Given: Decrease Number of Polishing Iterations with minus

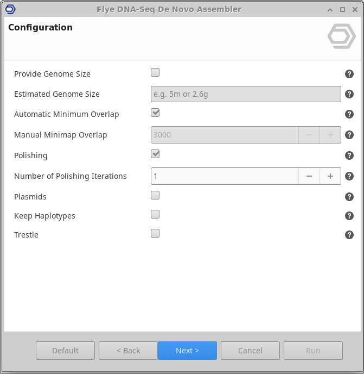Looking at the screenshot, I should pos(309,176).
